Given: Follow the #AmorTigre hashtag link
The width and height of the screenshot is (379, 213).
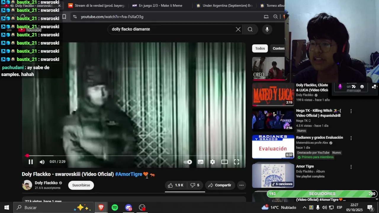Looking at the screenshot, I should coord(129,174).
